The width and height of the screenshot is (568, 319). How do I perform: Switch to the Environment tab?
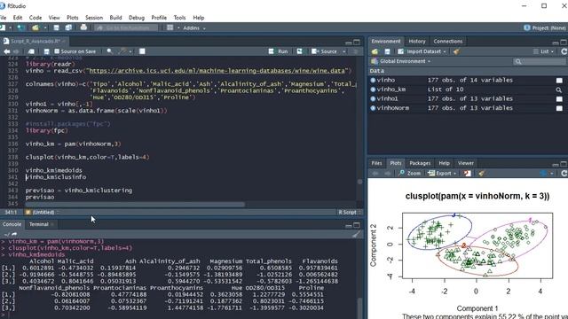385,42
